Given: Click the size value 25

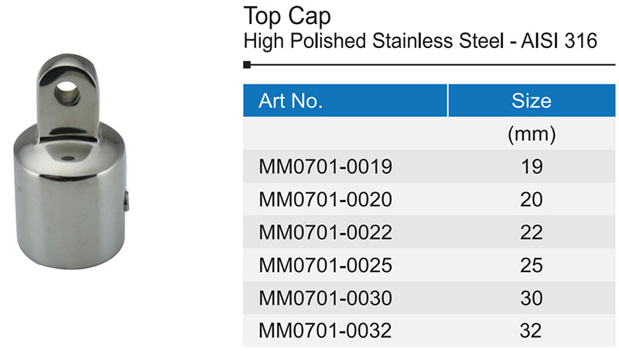Looking at the screenshot, I should coord(532,266).
